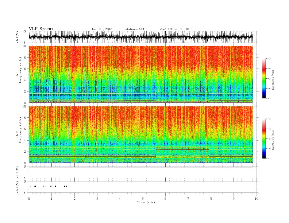
Task: Click the 'station=ATH' label
Action: pos(135,29)
